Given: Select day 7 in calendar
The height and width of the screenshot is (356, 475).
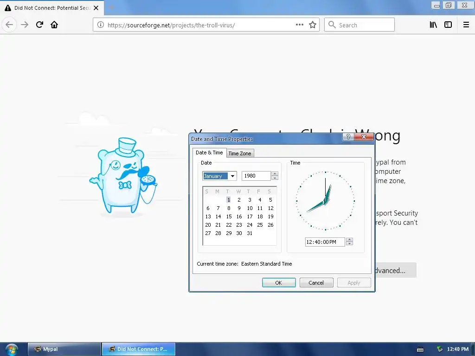Looking at the screenshot, I should (218, 208).
